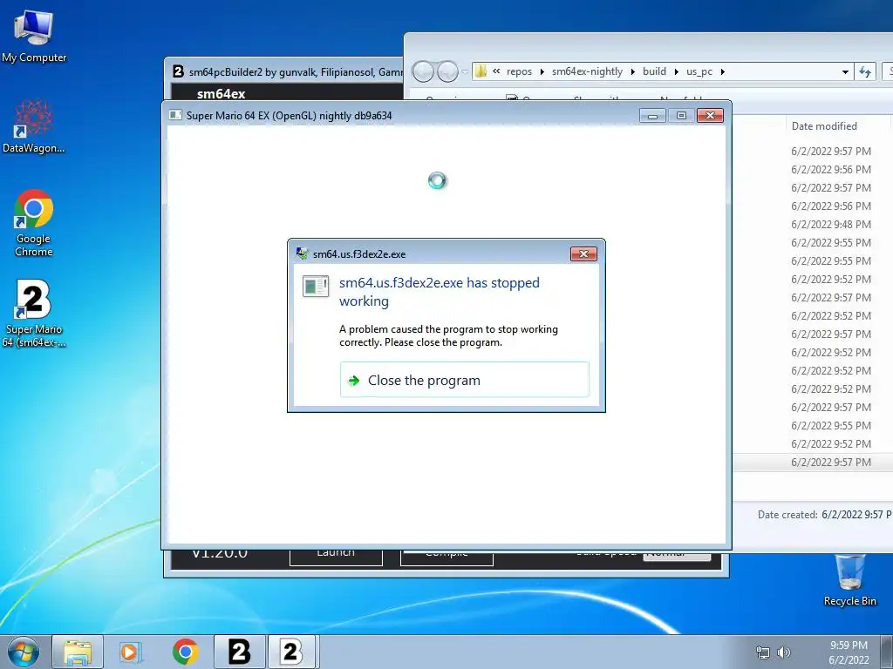The width and height of the screenshot is (893, 669).
Task: Open Super Mario 64 sm64ex desktop shortcut
Action: click(34, 313)
